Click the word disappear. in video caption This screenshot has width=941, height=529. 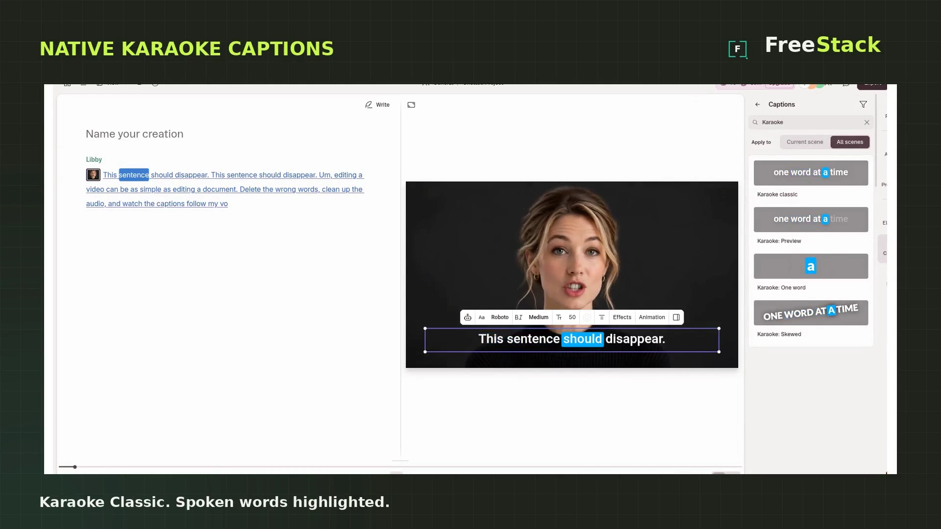[635, 339]
